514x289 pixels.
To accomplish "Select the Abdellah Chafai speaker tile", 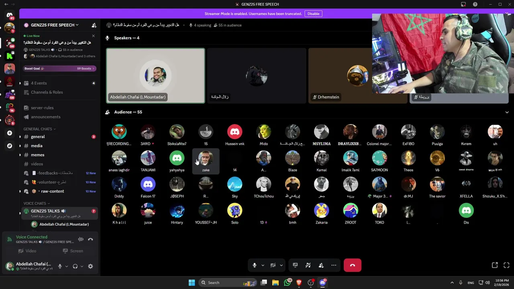I will 155,76.
